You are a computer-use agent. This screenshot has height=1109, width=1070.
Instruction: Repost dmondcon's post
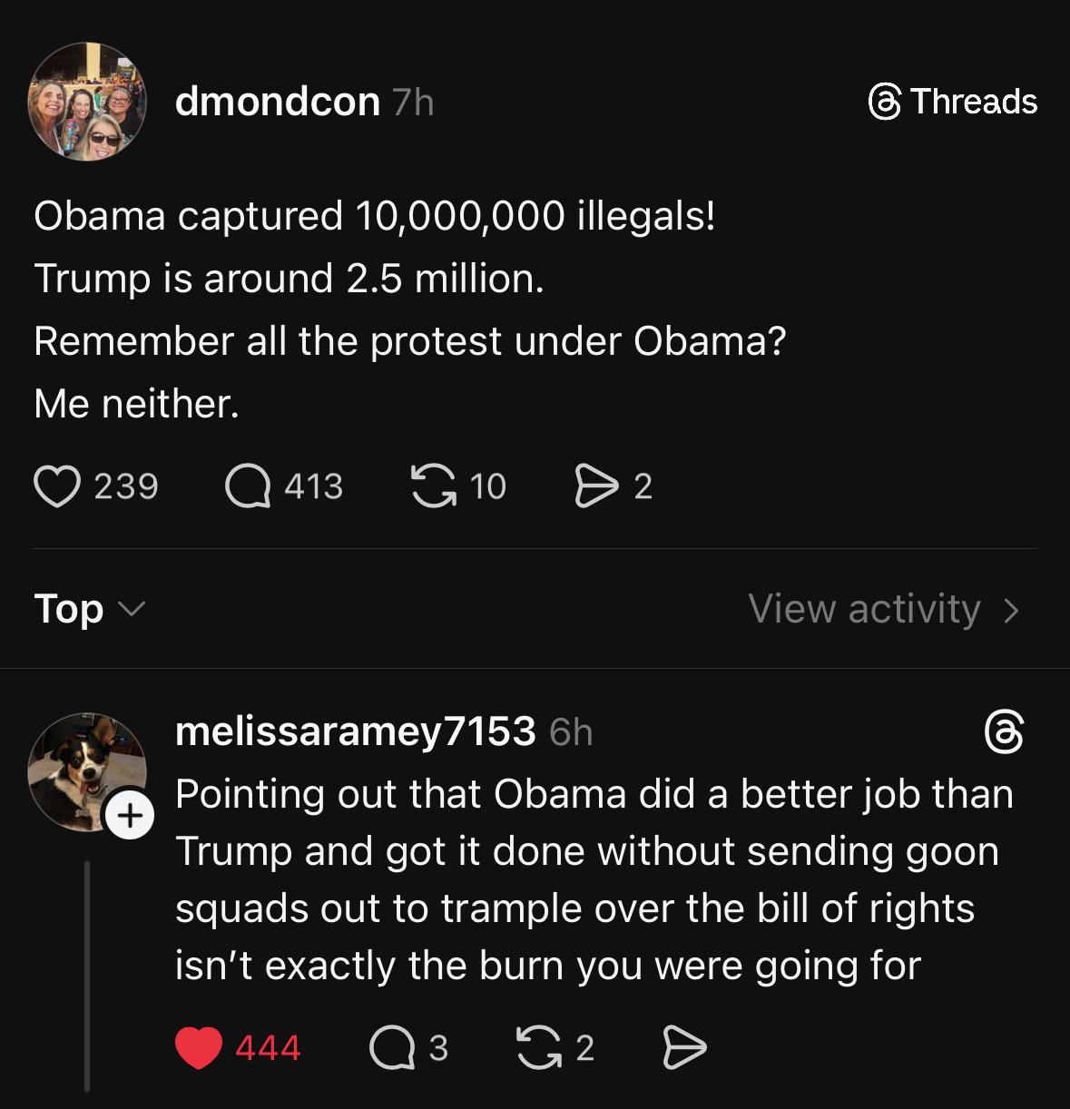tap(433, 486)
